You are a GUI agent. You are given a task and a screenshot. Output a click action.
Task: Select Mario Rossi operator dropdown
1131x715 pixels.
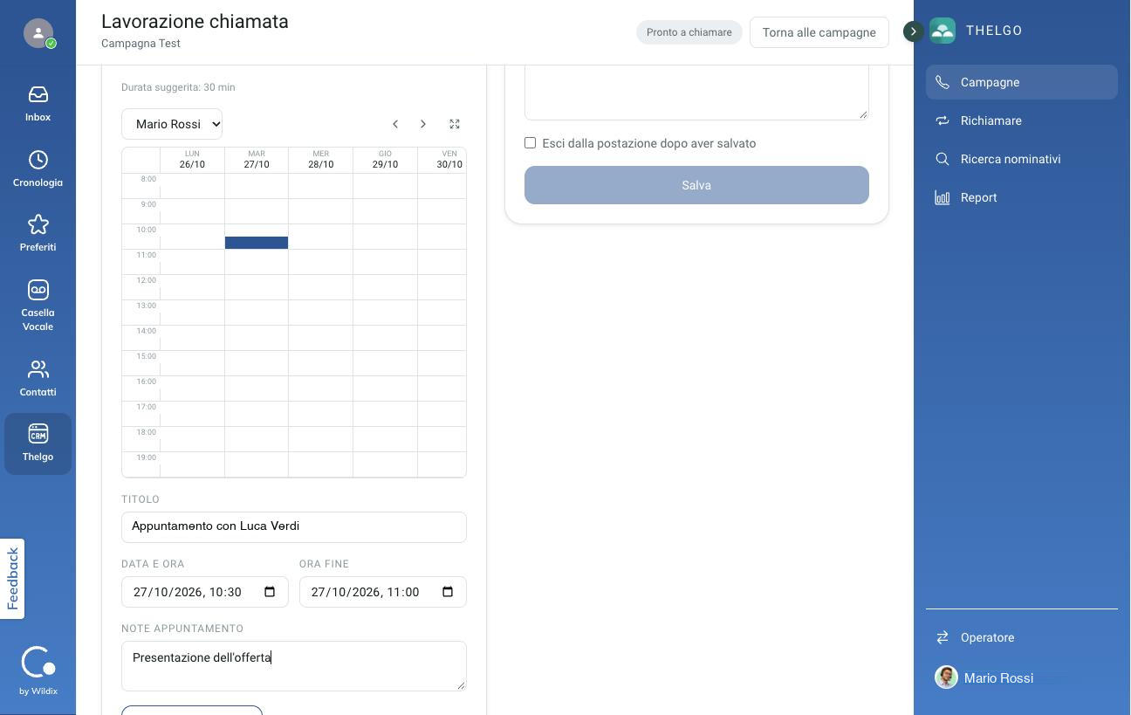click(172, 124)
